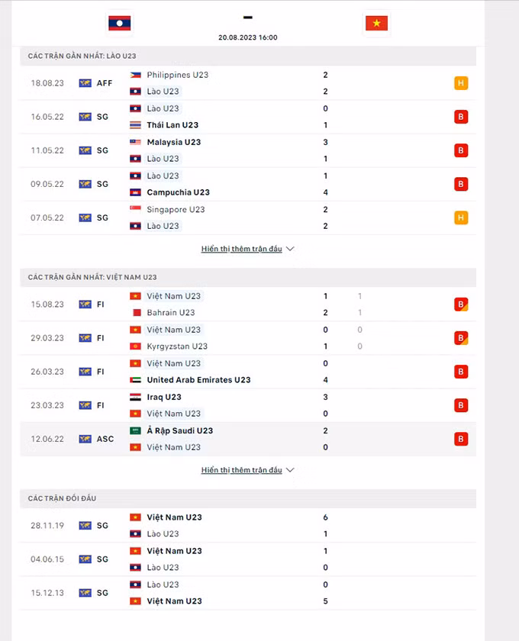Open the Campuchia U23 team link
Viewport: 519px width, 641px height.
click(x=178, y=192)
